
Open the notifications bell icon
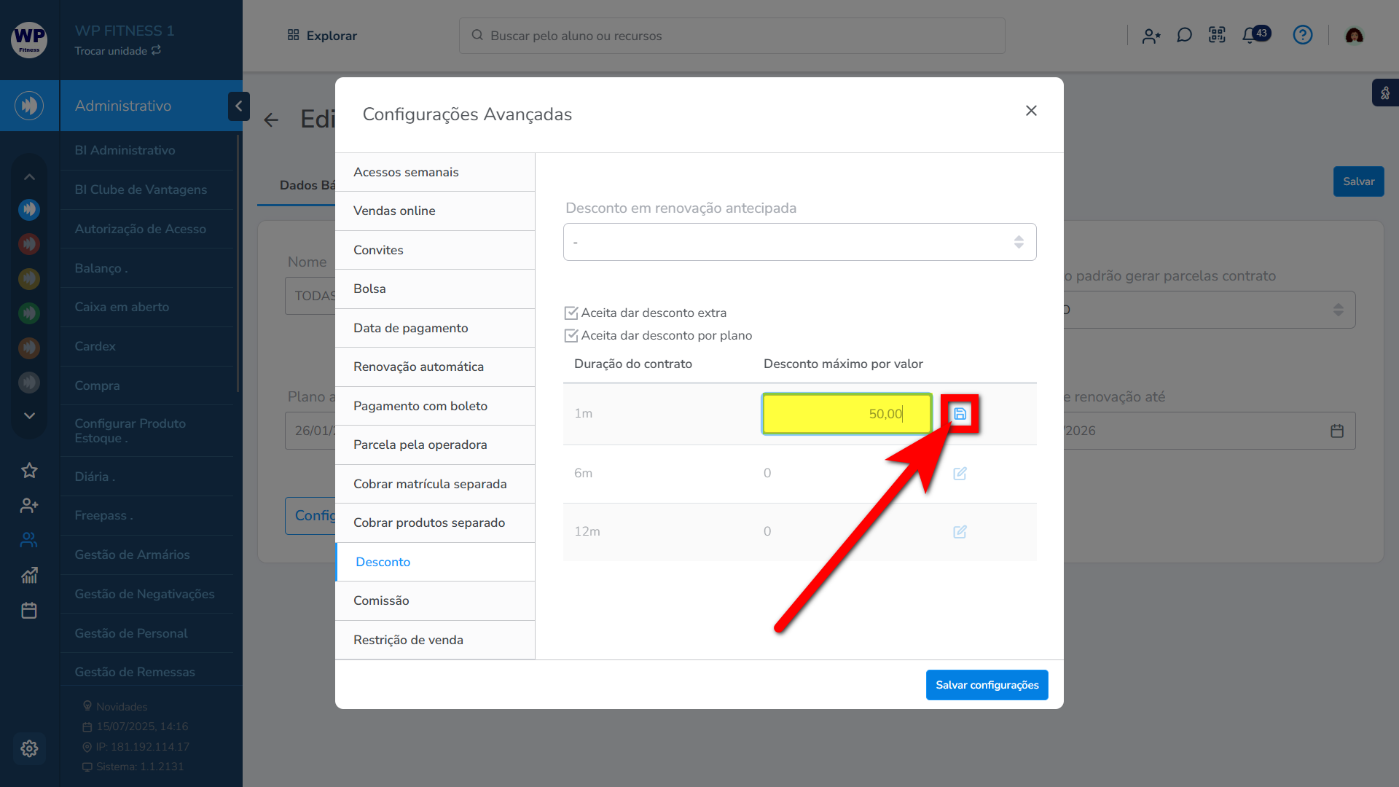[x=1250, y=35]
